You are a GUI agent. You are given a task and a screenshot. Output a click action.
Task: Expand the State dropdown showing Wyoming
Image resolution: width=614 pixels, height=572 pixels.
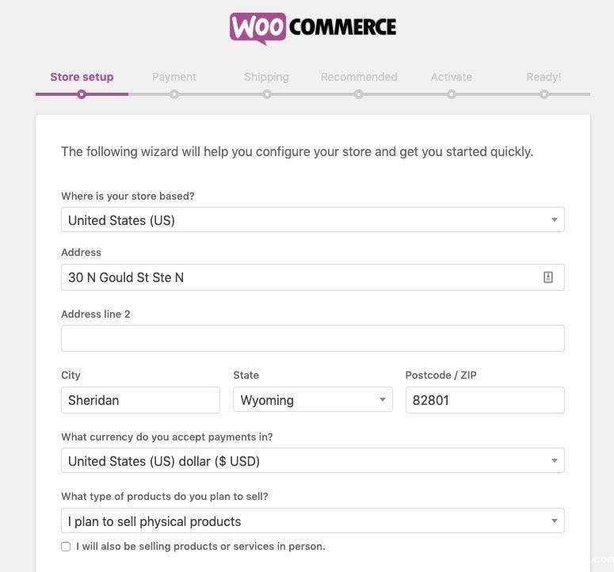312,400
